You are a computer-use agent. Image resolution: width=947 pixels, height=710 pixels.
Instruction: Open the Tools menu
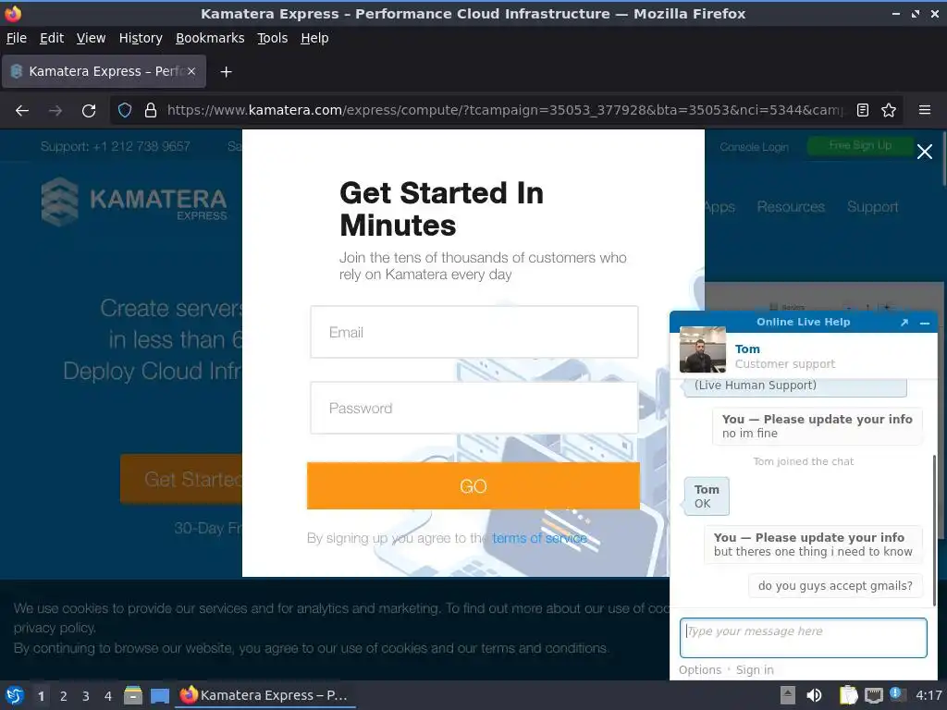(x=273, y=38)
